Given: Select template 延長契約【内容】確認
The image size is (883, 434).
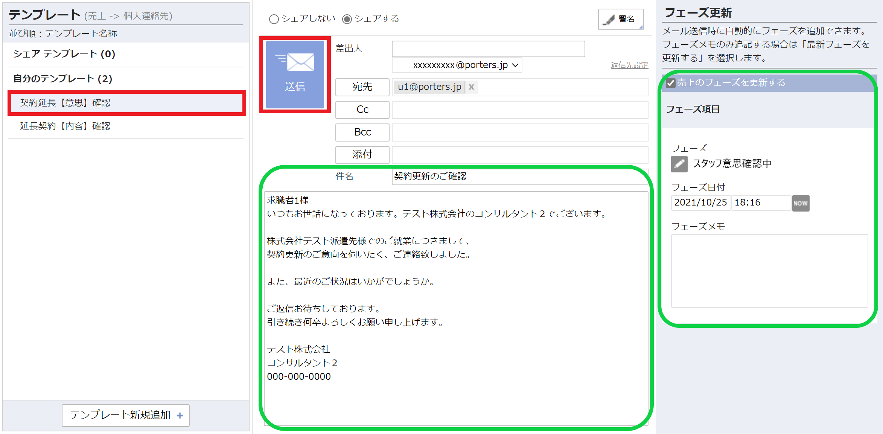Looking at the screenshot, I should coord(126,126).
